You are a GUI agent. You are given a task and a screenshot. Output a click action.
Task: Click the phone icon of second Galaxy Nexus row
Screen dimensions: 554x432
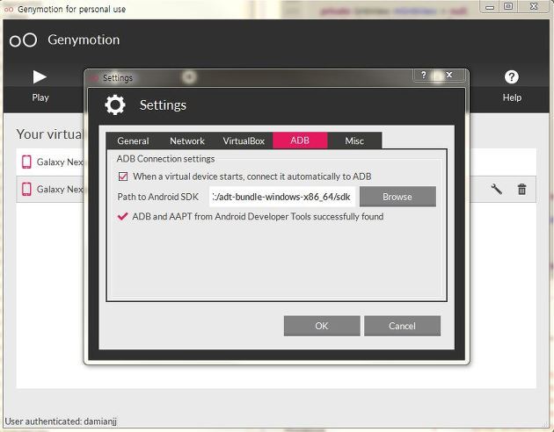[x=26, y=189]
